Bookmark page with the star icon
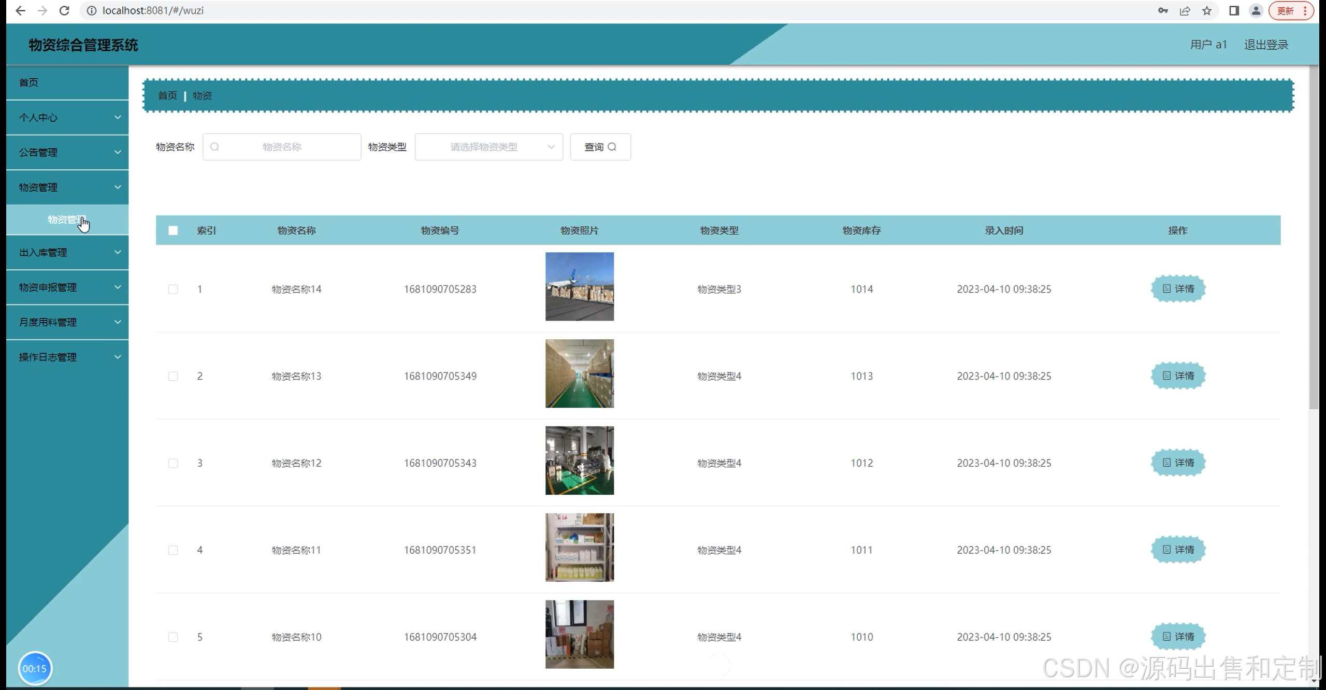1326x690 pixels. coord(1207,10)
